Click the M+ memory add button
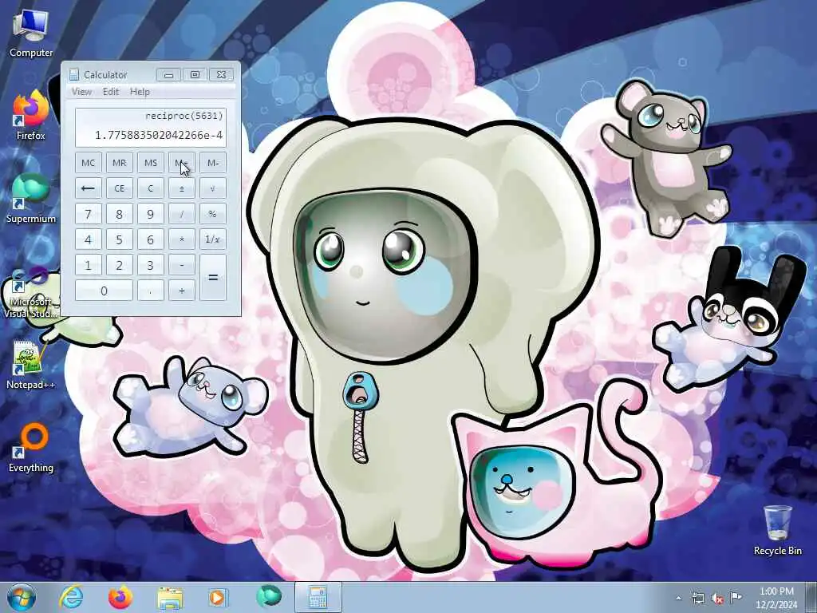817x613 pixels. coord(182,163)
